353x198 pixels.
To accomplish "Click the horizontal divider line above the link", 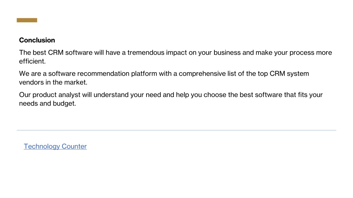I will coord(176,130).
